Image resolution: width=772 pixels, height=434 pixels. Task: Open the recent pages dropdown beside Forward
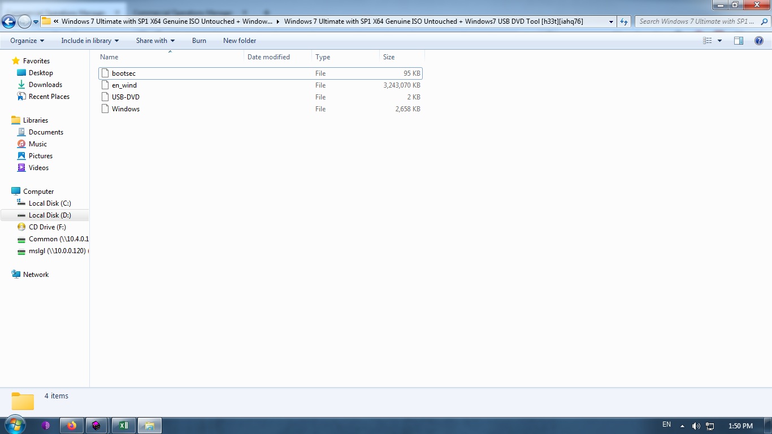click(x=36, y=22)
